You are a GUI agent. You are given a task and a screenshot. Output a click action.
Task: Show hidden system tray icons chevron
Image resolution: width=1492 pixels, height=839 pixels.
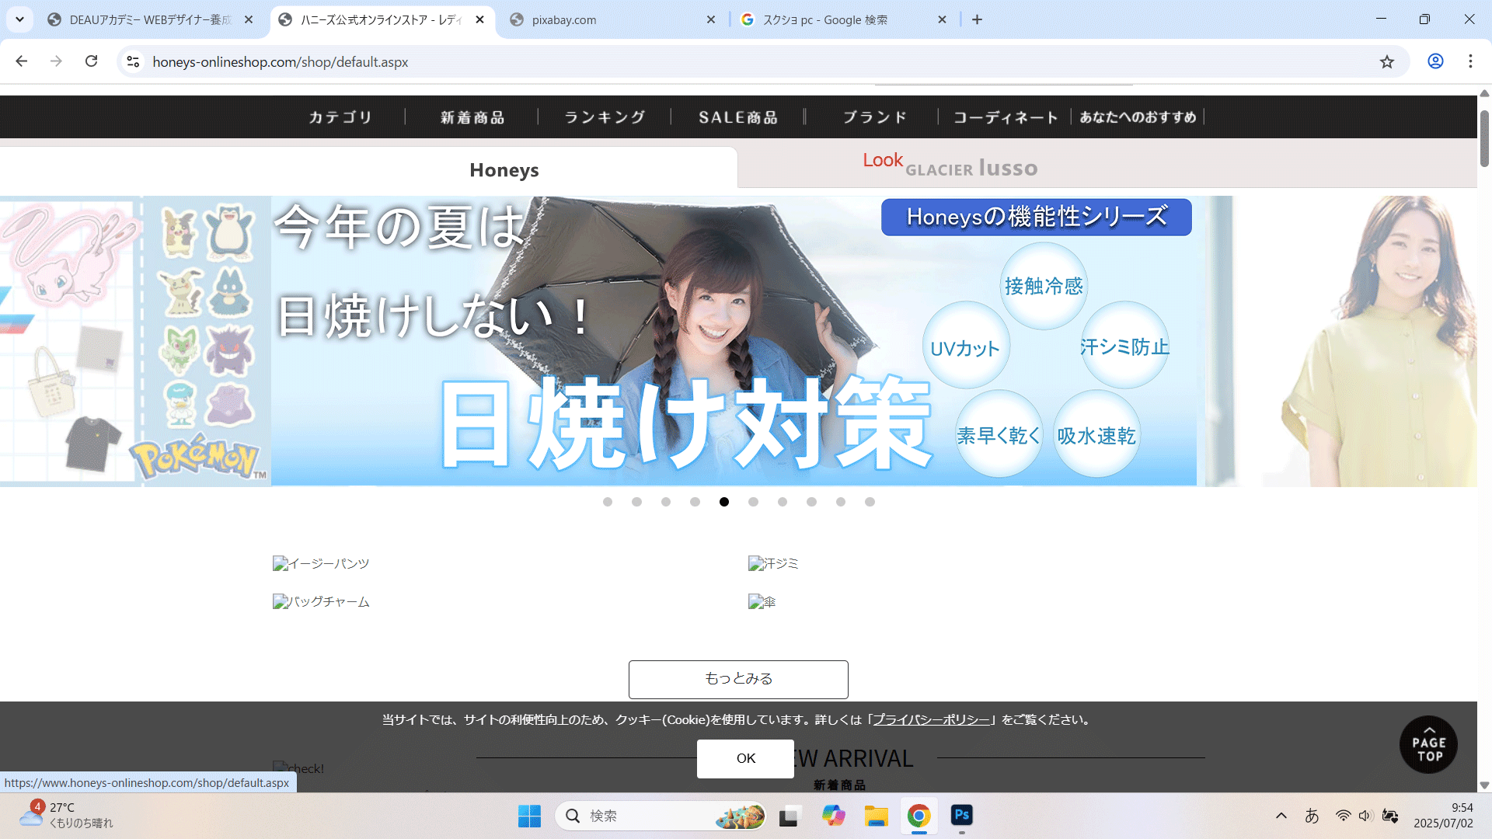[x=1281, y=816]
